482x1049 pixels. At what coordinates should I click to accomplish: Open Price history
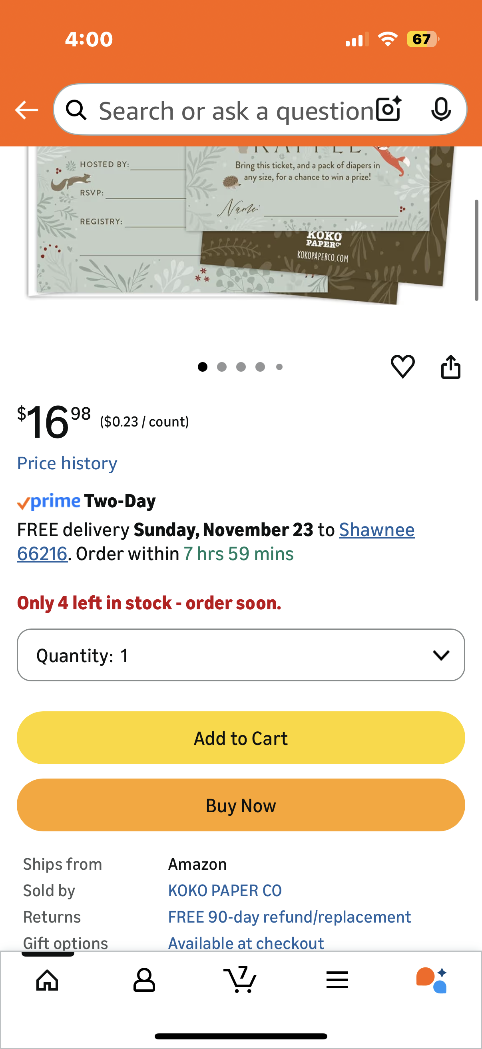click(67, 463)
